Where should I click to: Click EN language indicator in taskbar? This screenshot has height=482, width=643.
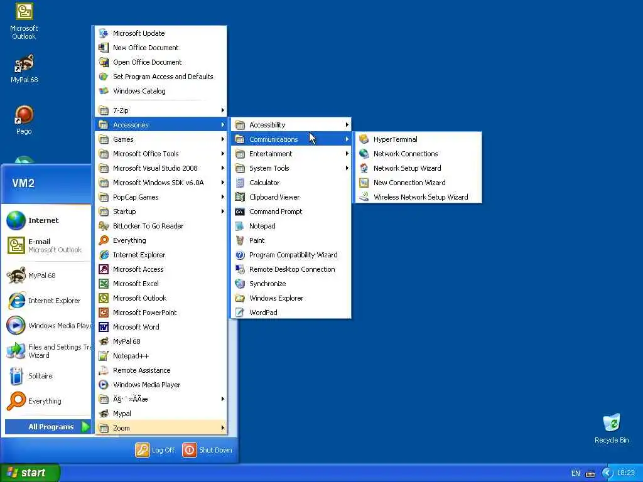pos(575,473)
